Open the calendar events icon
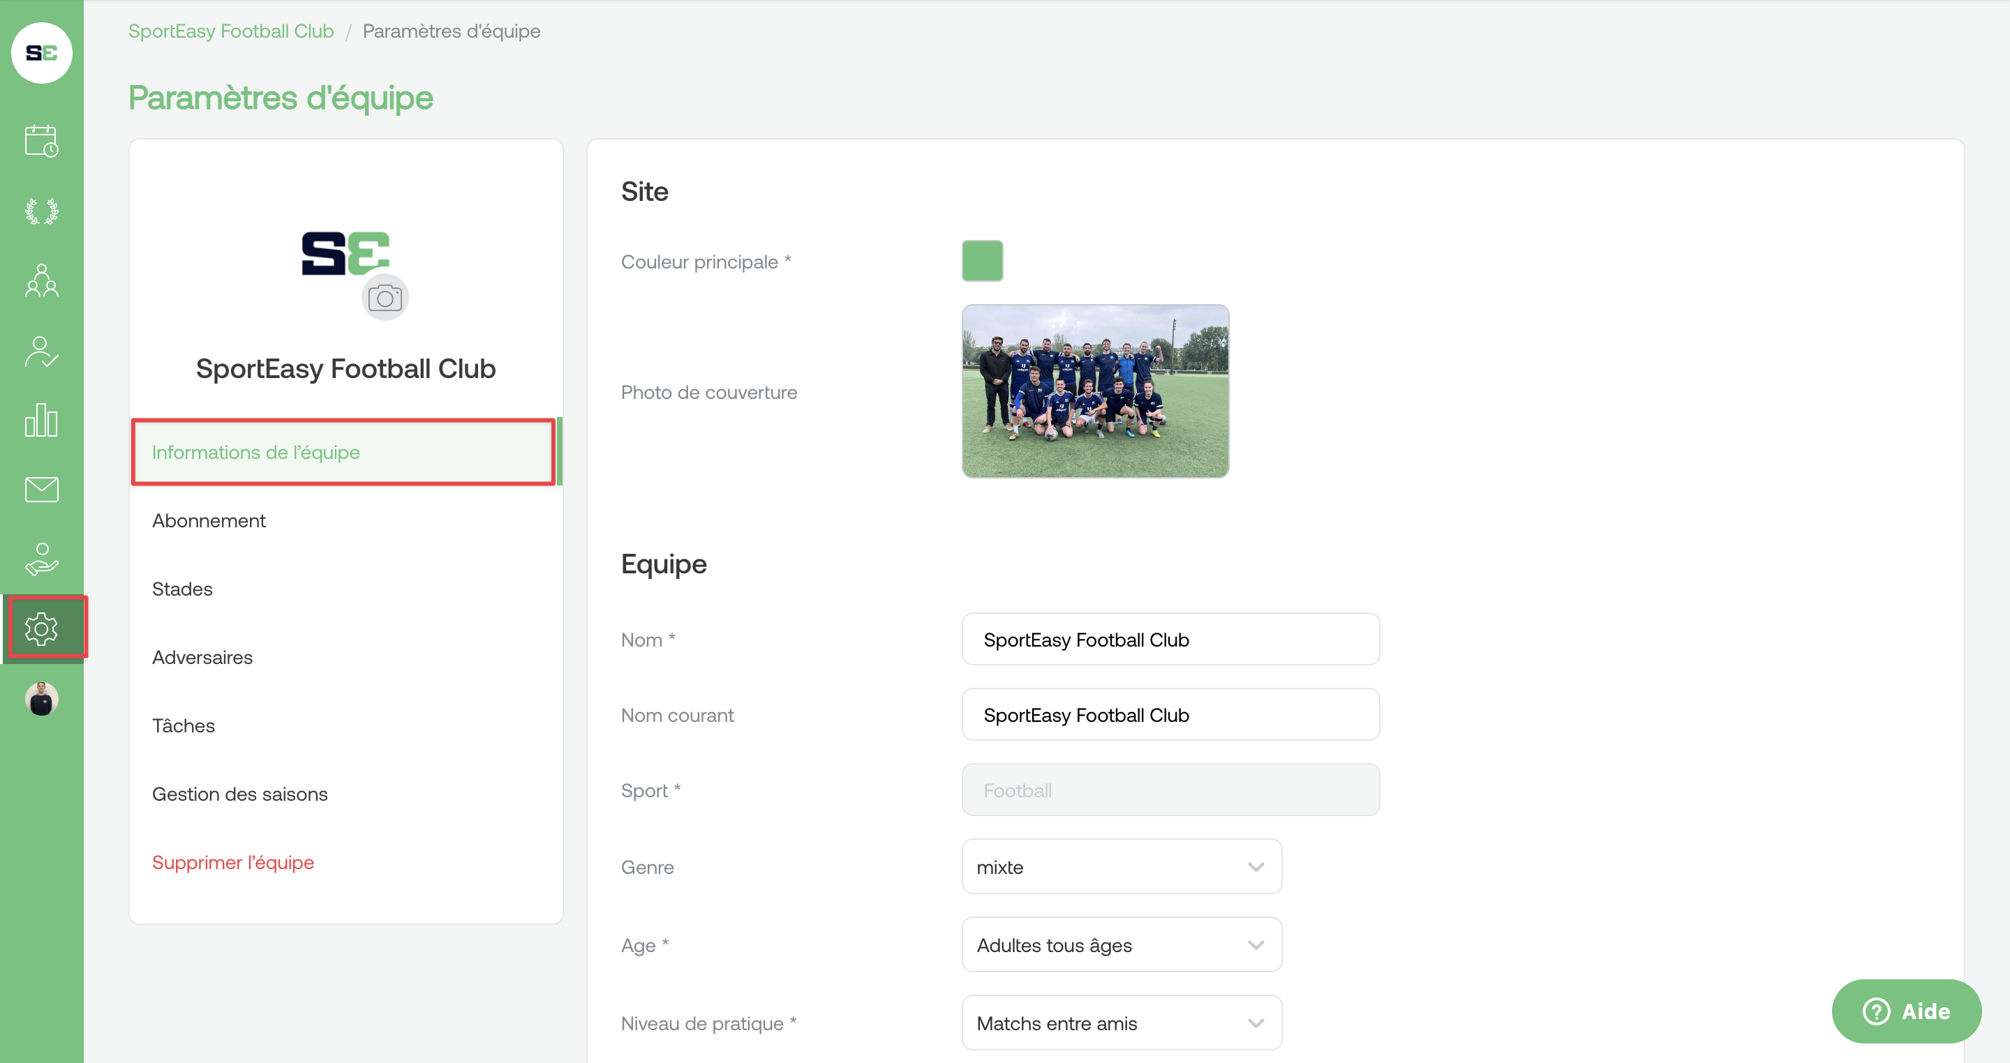The image size is (2010, 1063). click(41, 141)
